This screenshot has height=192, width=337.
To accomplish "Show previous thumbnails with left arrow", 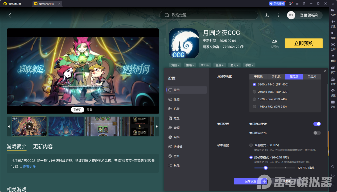I will point(9,127).
